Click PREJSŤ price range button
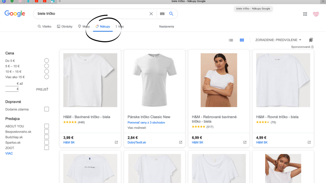The width and height of the screenshot is (326, 183). point(42,89)
